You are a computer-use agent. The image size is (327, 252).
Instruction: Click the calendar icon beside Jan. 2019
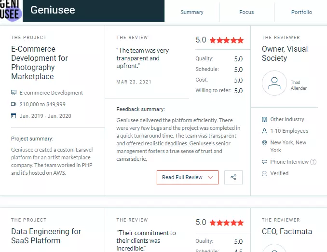(x=14, y=116)
